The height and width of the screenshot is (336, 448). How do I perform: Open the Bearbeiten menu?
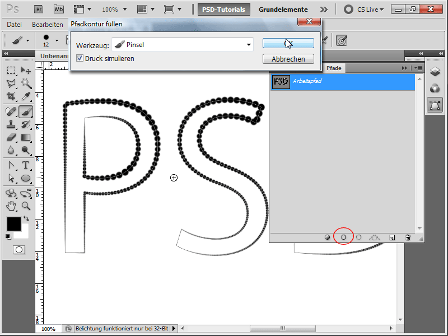48,25
